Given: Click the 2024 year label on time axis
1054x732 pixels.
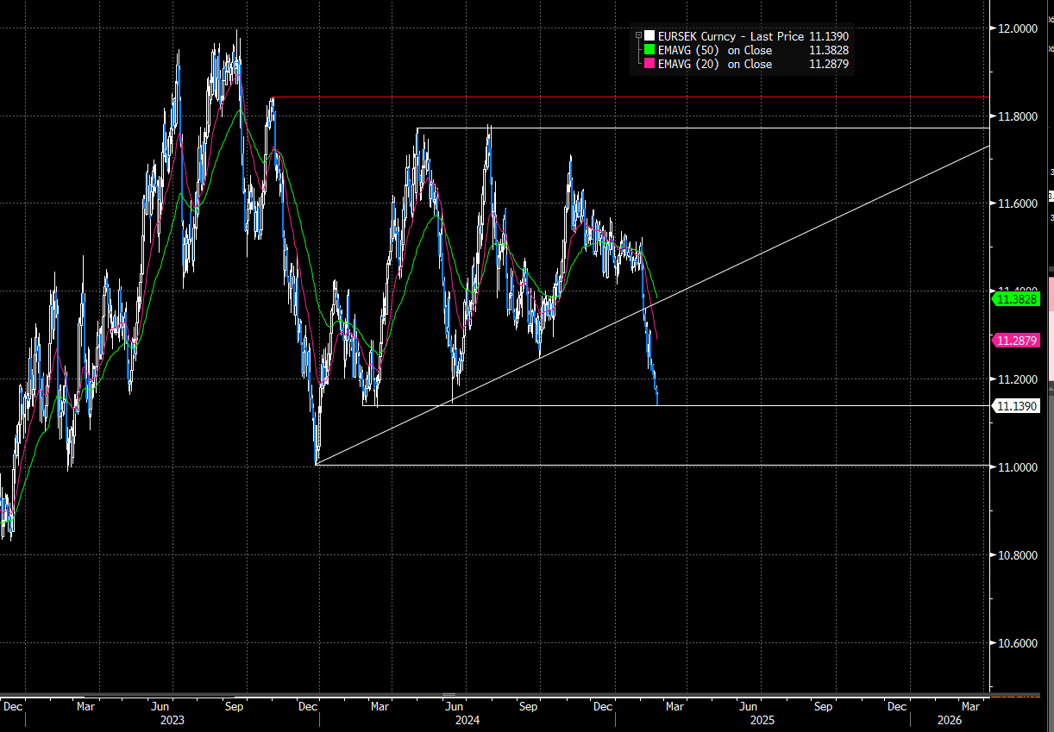Looking at the screenshot, I should coord(467,718).
